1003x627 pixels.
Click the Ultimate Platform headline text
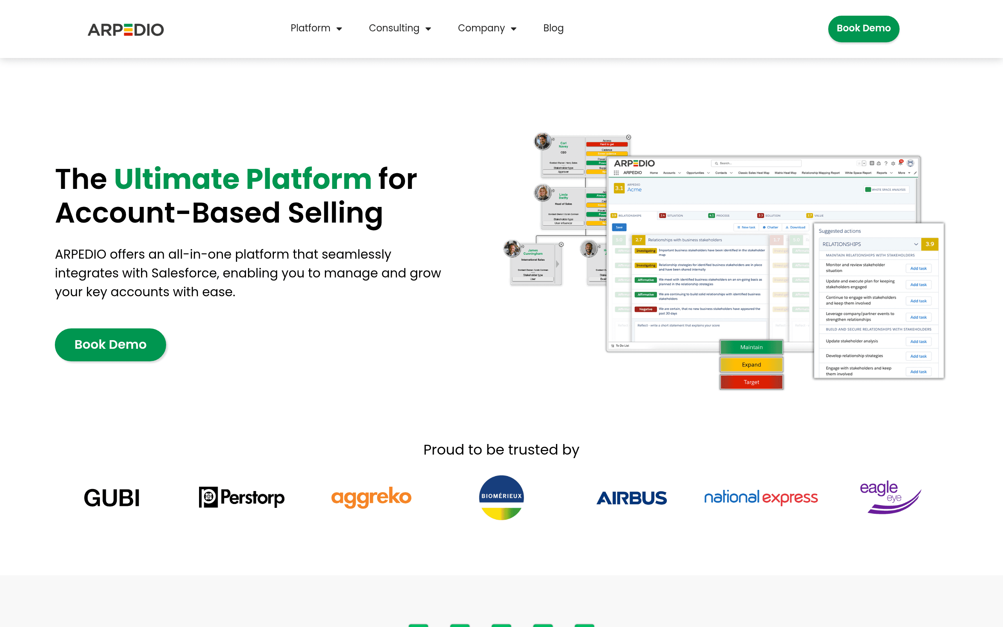[243, 179]
